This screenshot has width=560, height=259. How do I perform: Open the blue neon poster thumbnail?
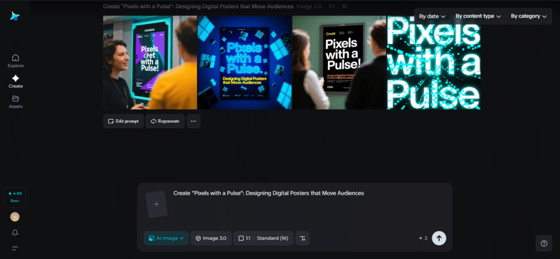pos(244,62)
